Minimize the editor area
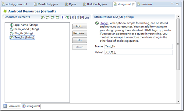 [172, 4]
